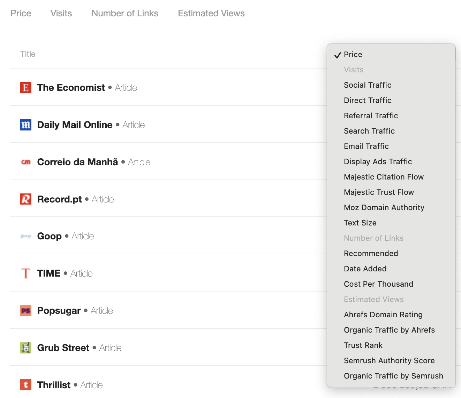The height and width of the screenshot is (398, 461).
Task: Click the Daily Mail Online blue logo icon
Action: (26, 125)
